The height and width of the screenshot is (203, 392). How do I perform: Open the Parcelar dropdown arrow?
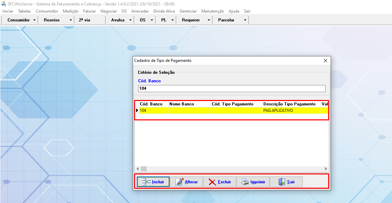click(x=245, y=20)
